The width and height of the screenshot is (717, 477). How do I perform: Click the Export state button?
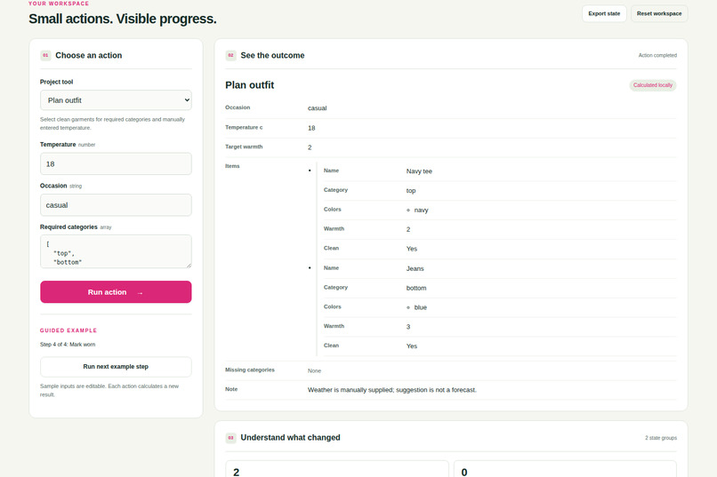click(x=604, y=13)
